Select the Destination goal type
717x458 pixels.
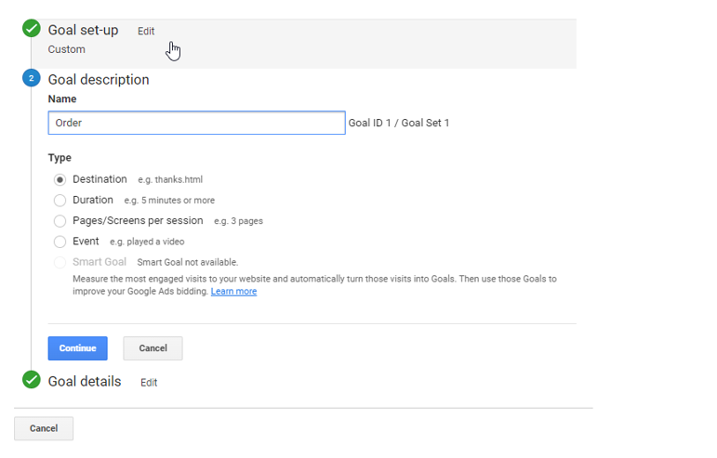pos(60,179)
